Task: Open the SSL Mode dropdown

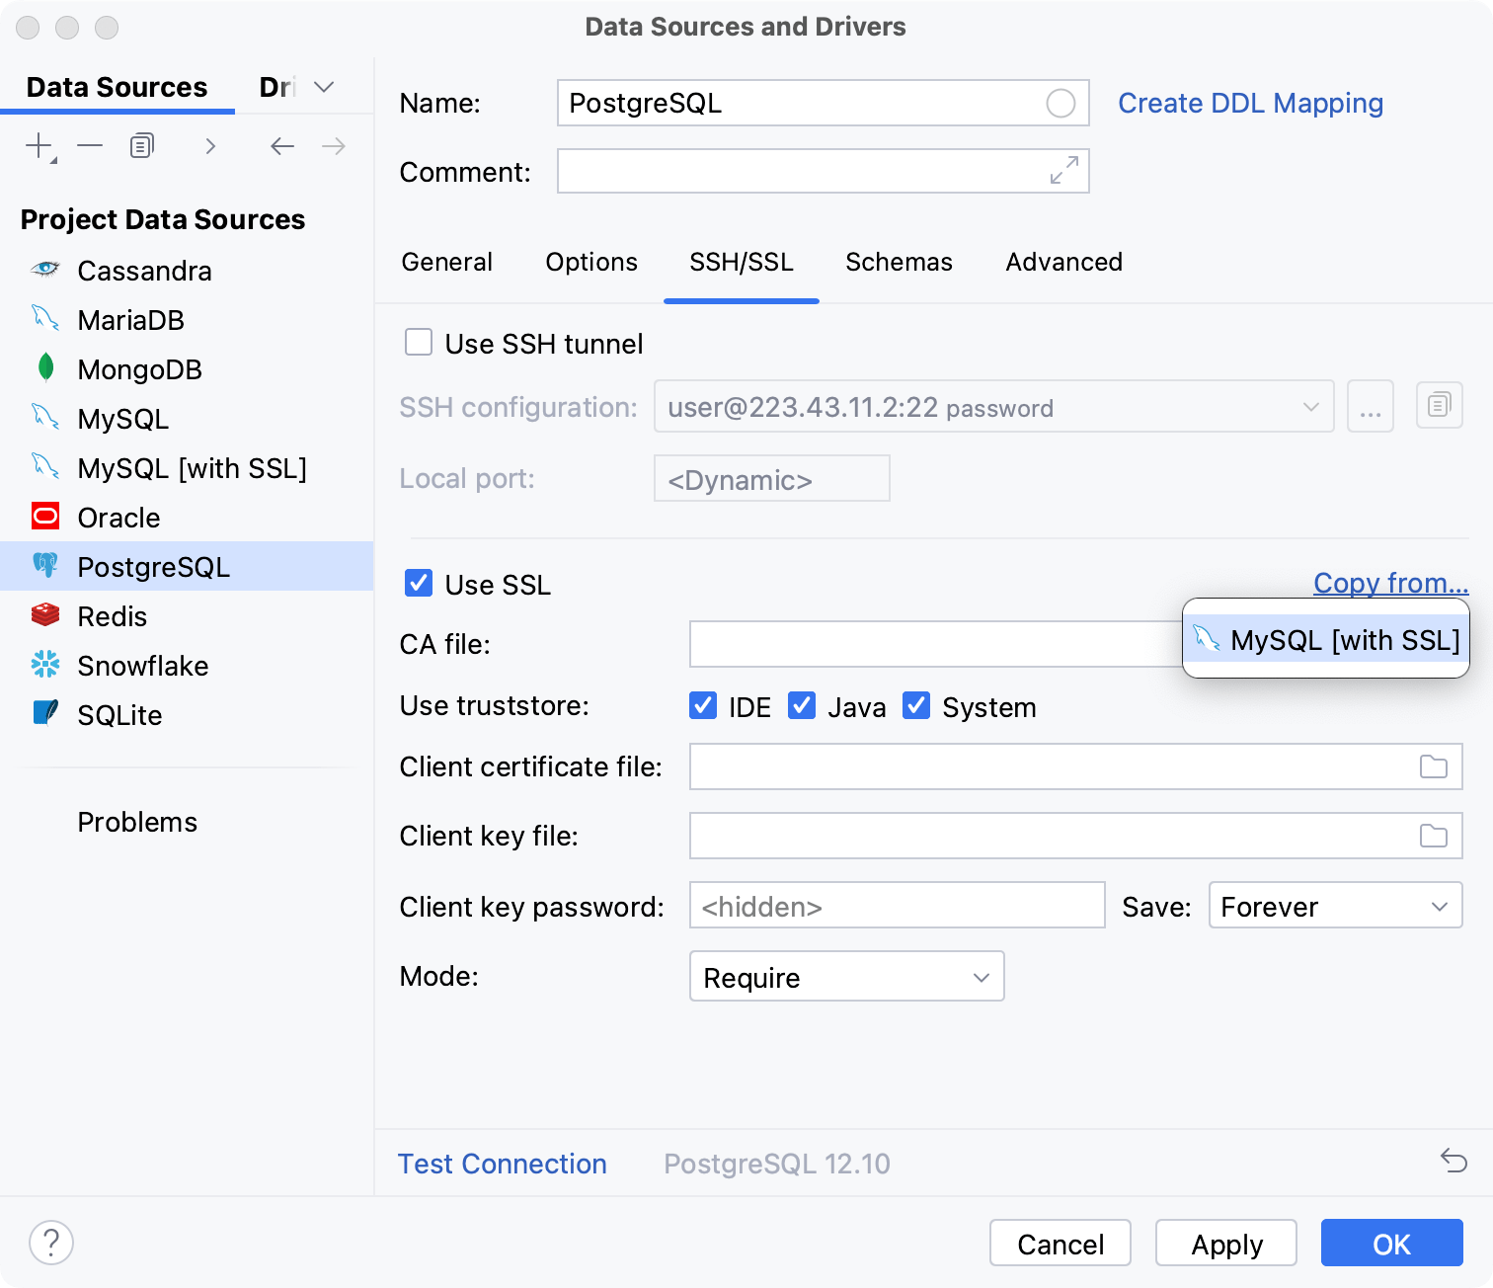Action: 846,976
